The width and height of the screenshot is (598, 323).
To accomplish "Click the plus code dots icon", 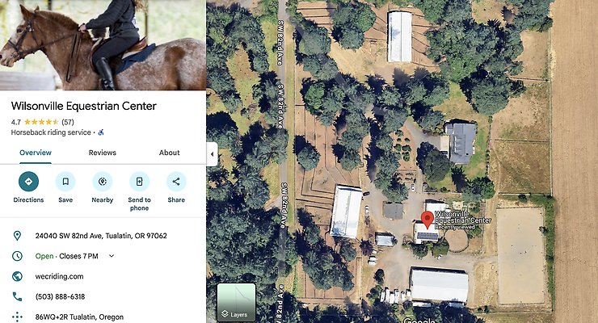I will [x=17, y=317].
